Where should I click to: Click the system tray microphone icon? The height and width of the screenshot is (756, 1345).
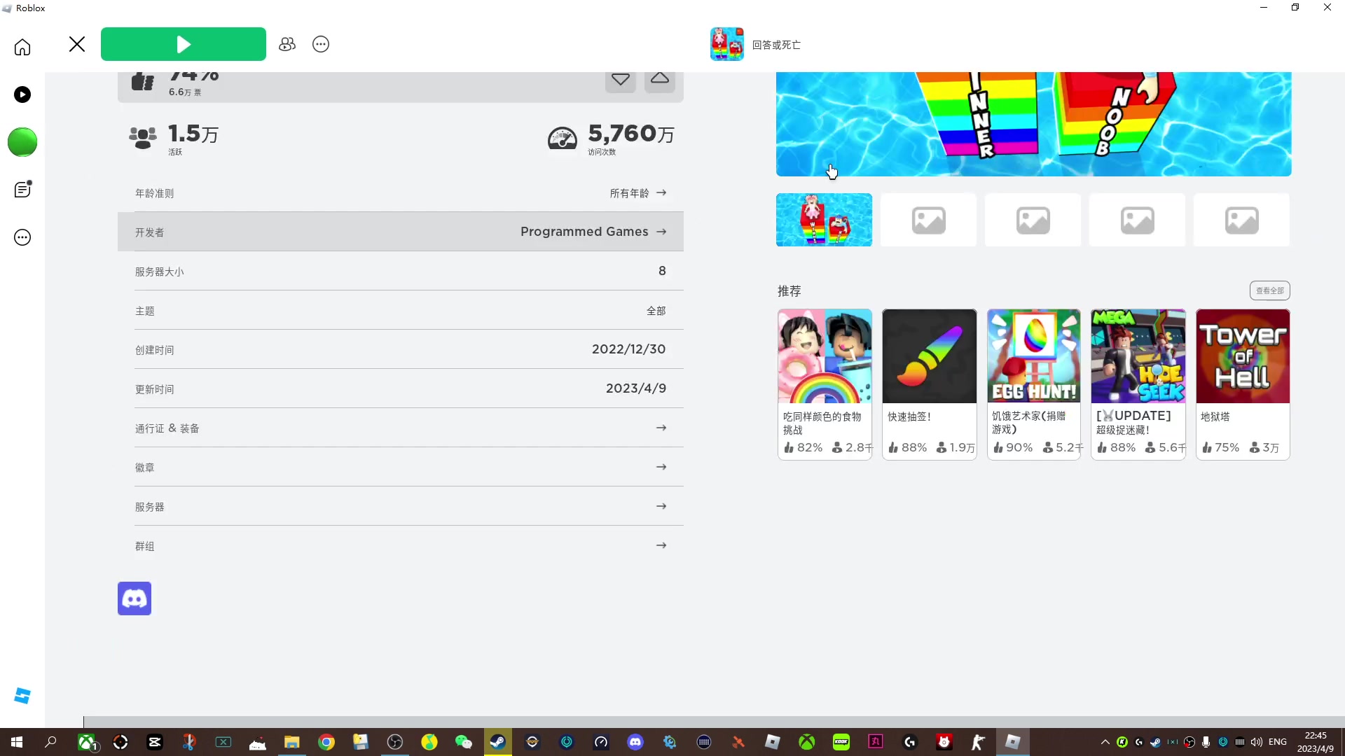pos(1206,742)
